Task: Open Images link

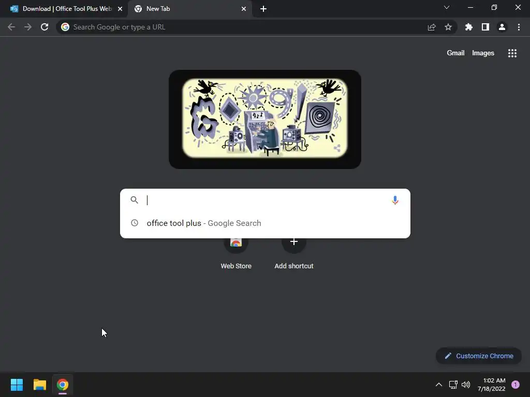Action: pyautogui.click(x=483, y=53)
